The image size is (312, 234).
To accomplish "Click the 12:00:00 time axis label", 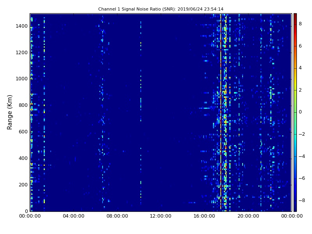I will click(x=161, y=216).
